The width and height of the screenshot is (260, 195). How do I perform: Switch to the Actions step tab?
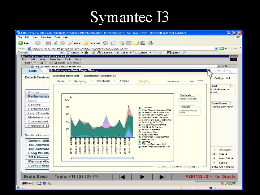click(124, 81)
